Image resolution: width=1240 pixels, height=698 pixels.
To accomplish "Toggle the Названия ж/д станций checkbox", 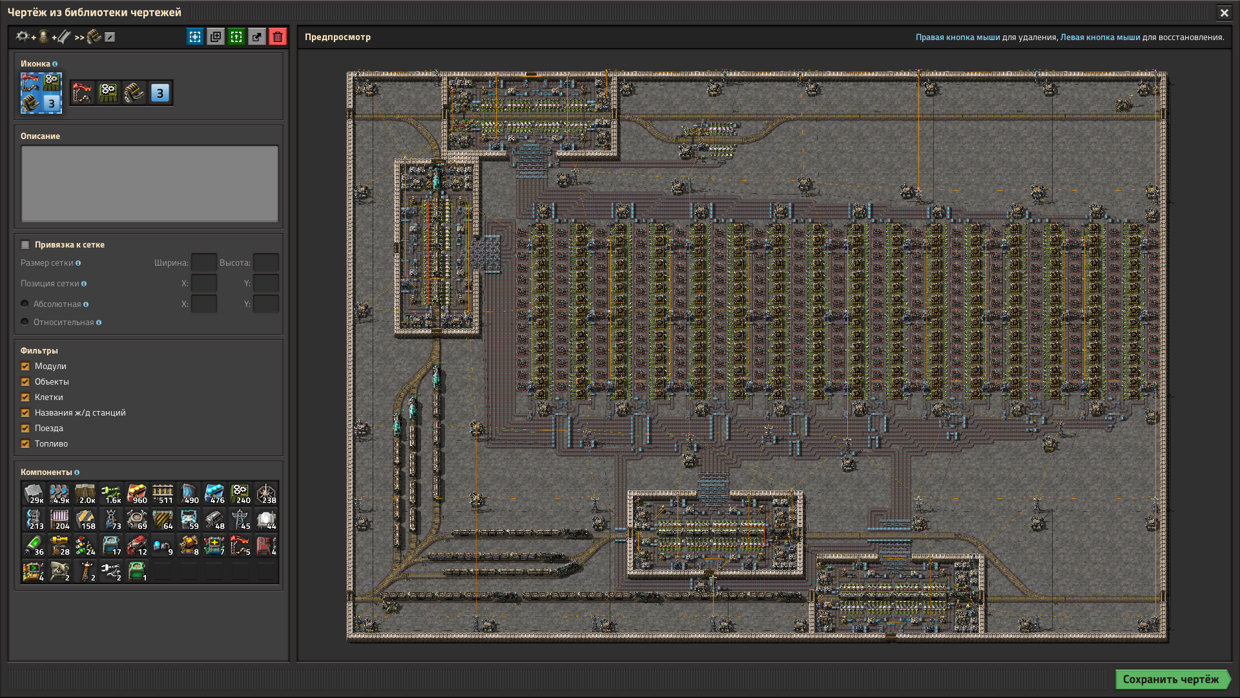I will pyautogui.click(x=25, y=413).
